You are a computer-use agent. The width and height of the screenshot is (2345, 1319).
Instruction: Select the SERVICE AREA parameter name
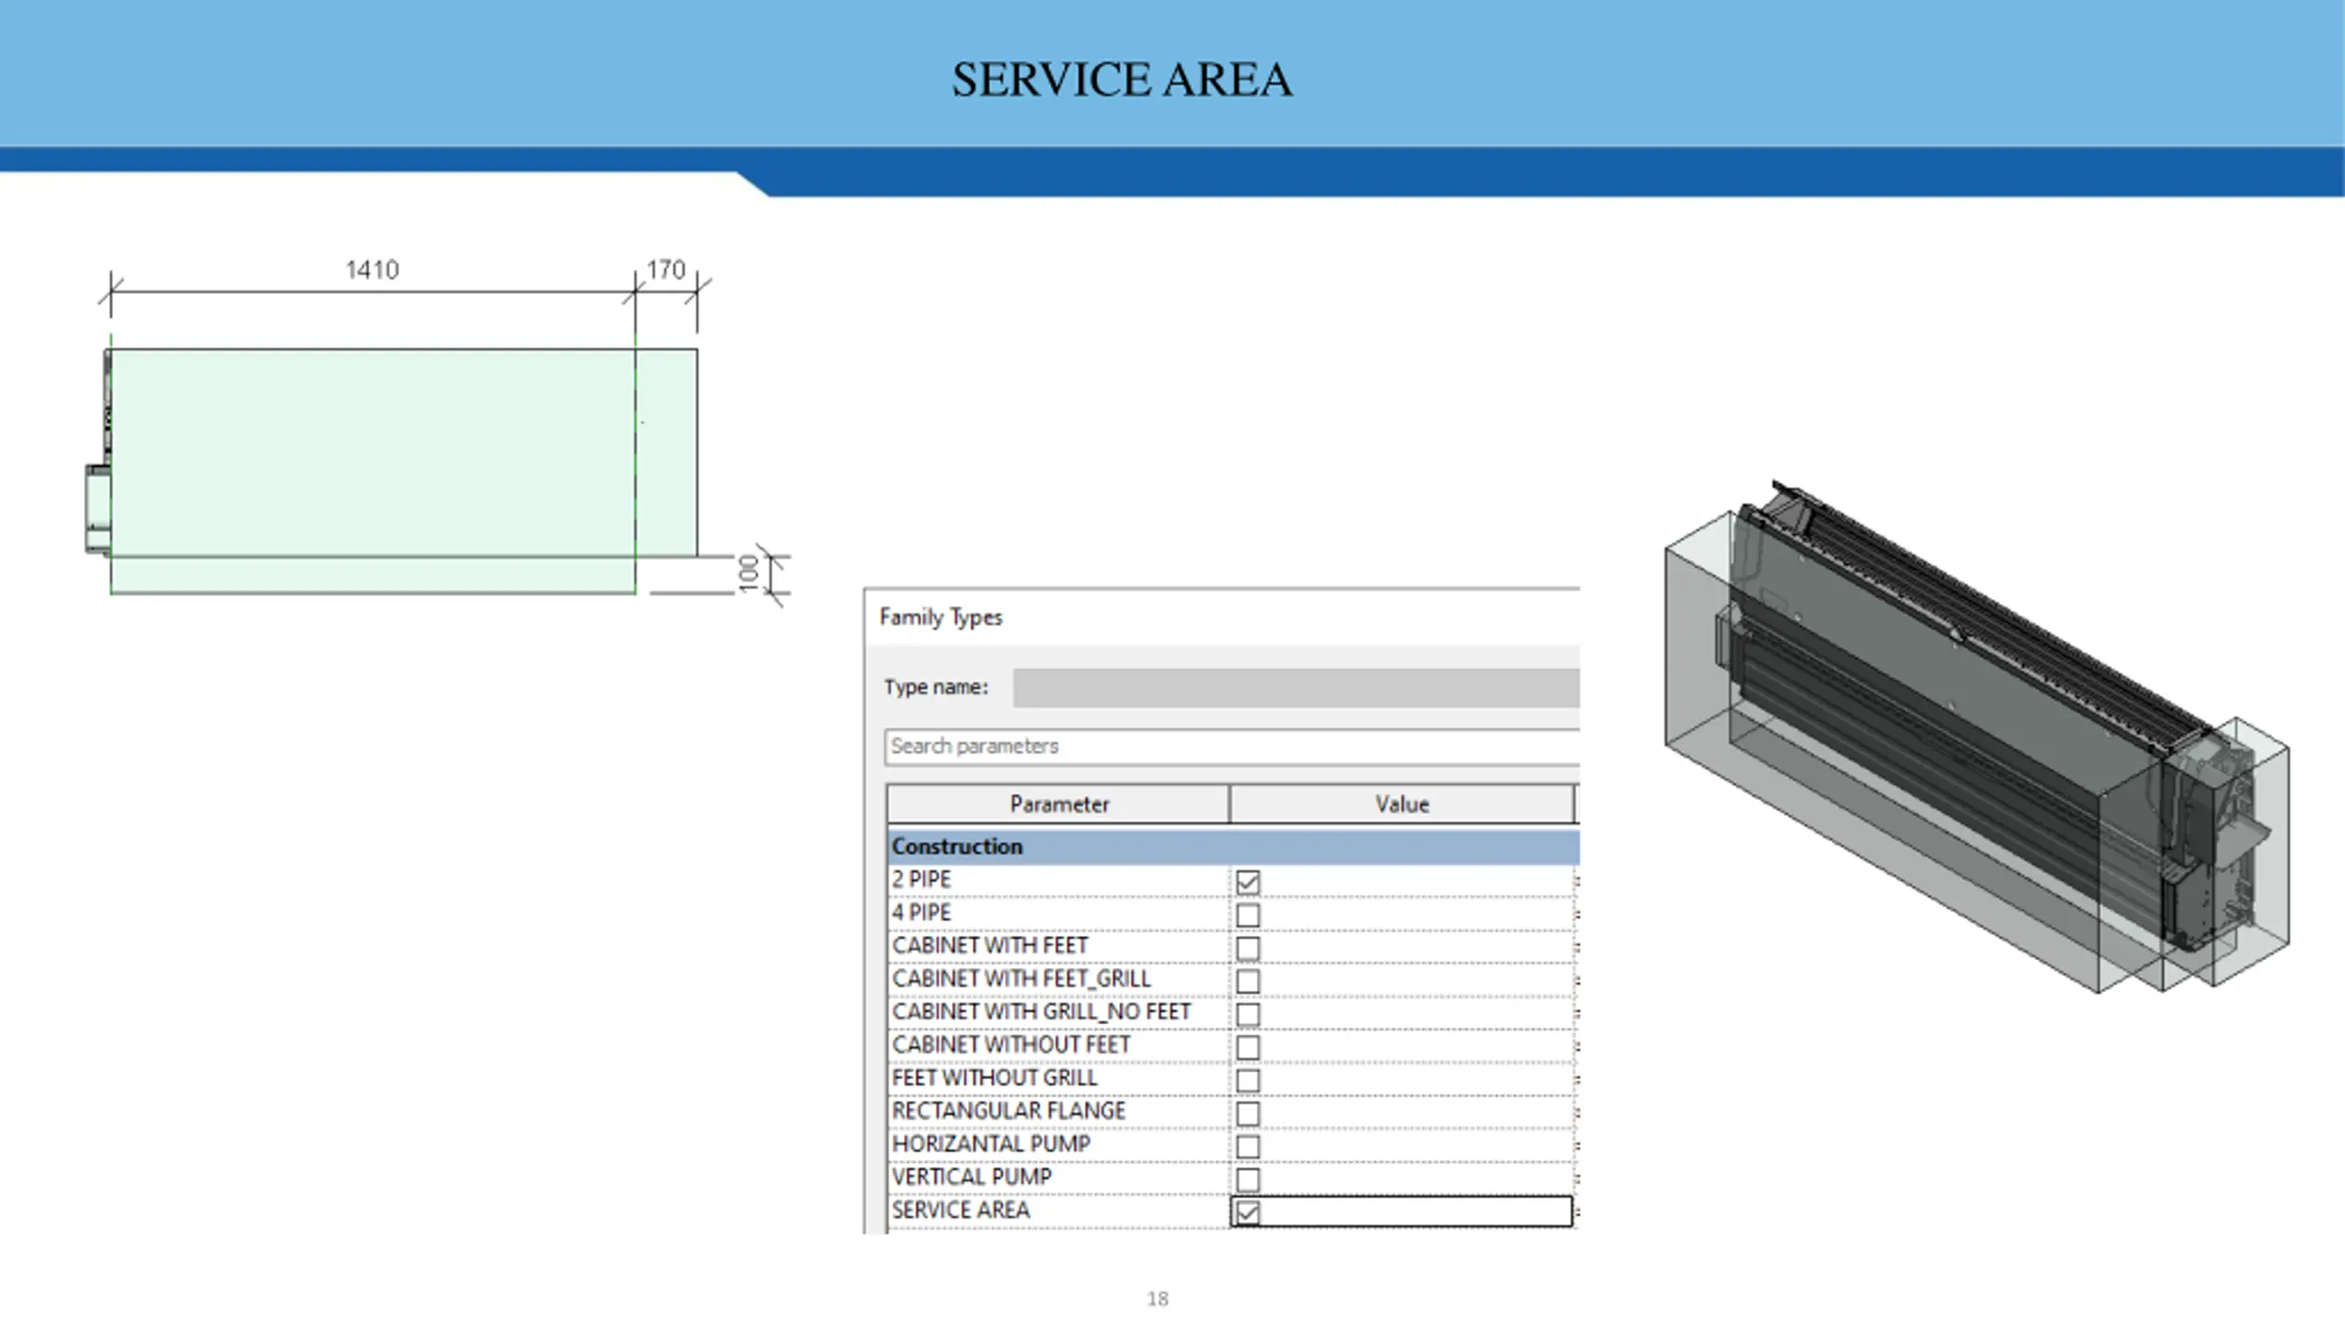click(961, 1210)
